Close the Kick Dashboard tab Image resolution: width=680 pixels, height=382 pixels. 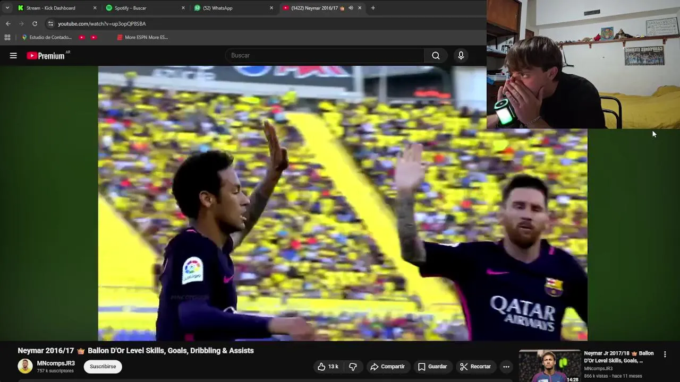(x=95, y=8)
